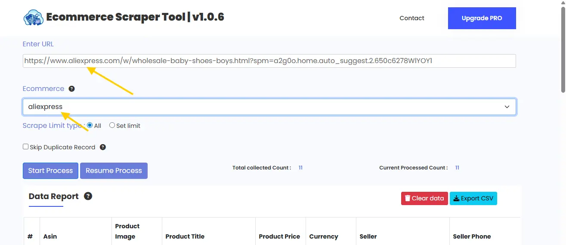The image size is (566, 245).
Task: Click the Enter URL label
Action: pyautogui.click(x=38, y=44)
